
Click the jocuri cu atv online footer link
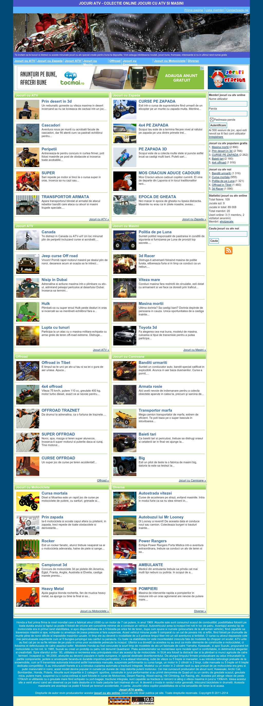[x=107, y=693]
